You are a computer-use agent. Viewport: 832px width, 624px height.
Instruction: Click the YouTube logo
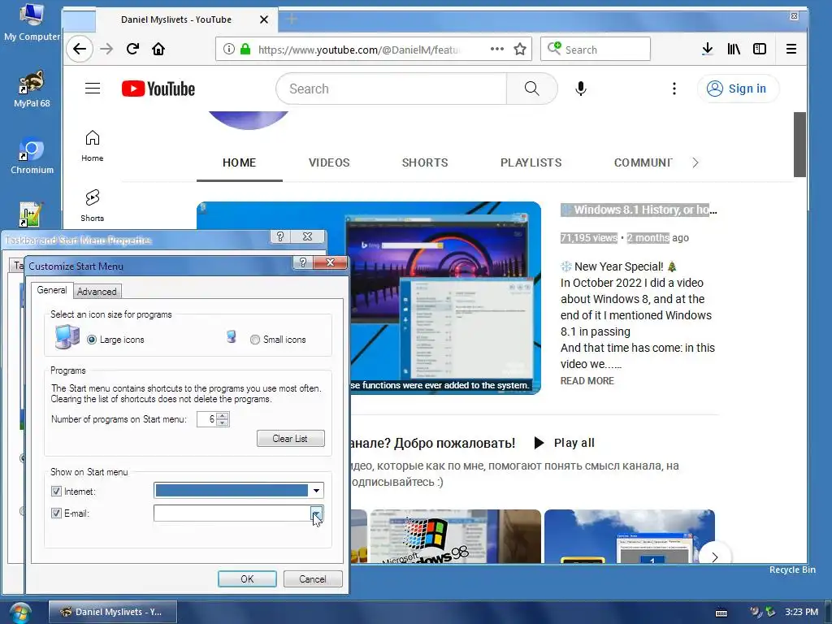point(158,89)
